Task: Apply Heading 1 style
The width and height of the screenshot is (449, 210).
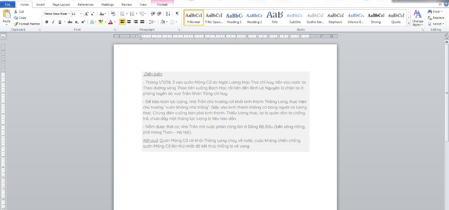Action: tap(234, 18)
